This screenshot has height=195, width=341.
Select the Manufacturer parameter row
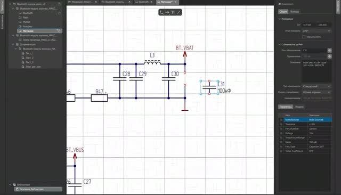pos(305,120)
